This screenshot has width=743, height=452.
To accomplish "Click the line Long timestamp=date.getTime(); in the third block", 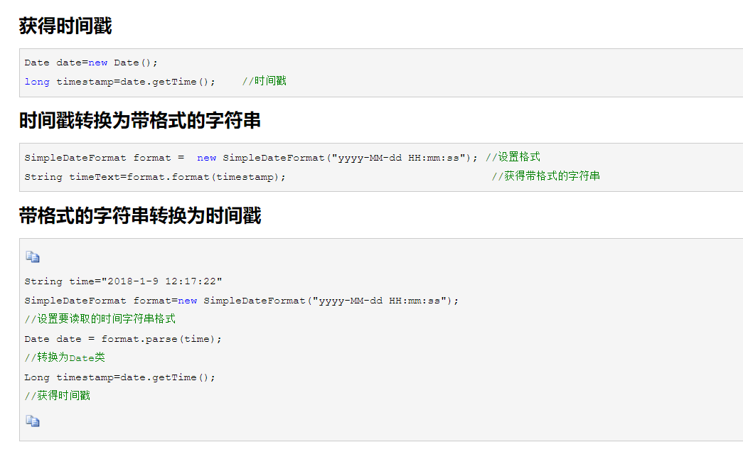I will pos(120,377).
